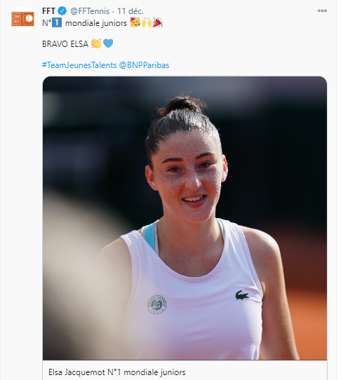
Task: Click the BRAVO ELSA tweet text
Action: 65,44
